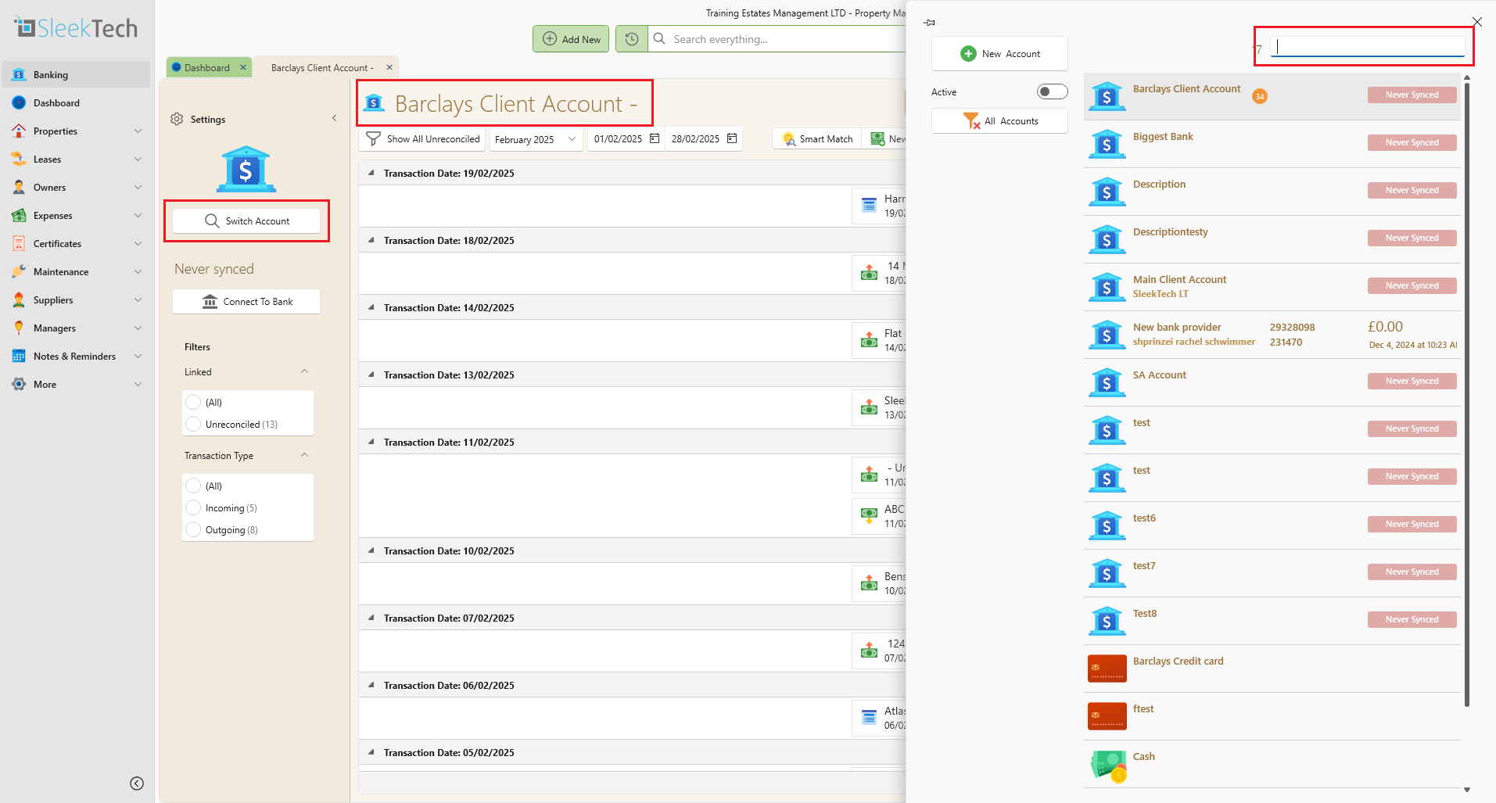Close the Dashboard tab
Screen dimensions: 1496x803
pos(243,67)
